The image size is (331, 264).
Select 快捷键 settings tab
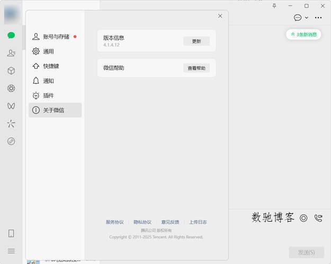pos(55,66)
